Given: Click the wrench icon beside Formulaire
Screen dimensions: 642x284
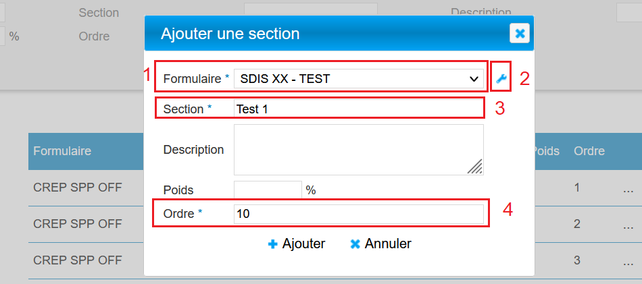Looking at the screenshot, I should 501,79.
